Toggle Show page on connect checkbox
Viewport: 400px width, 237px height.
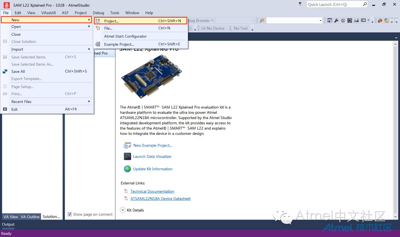(x=70, y=214)
